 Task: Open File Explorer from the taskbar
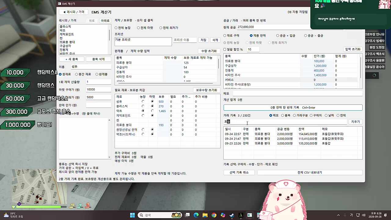pos(205,215)
